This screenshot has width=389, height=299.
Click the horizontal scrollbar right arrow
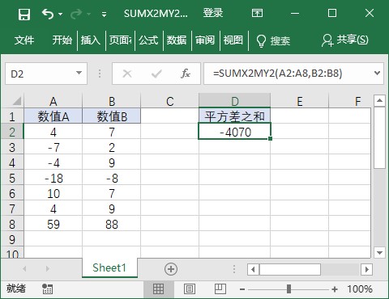click(x=366, y=269)
